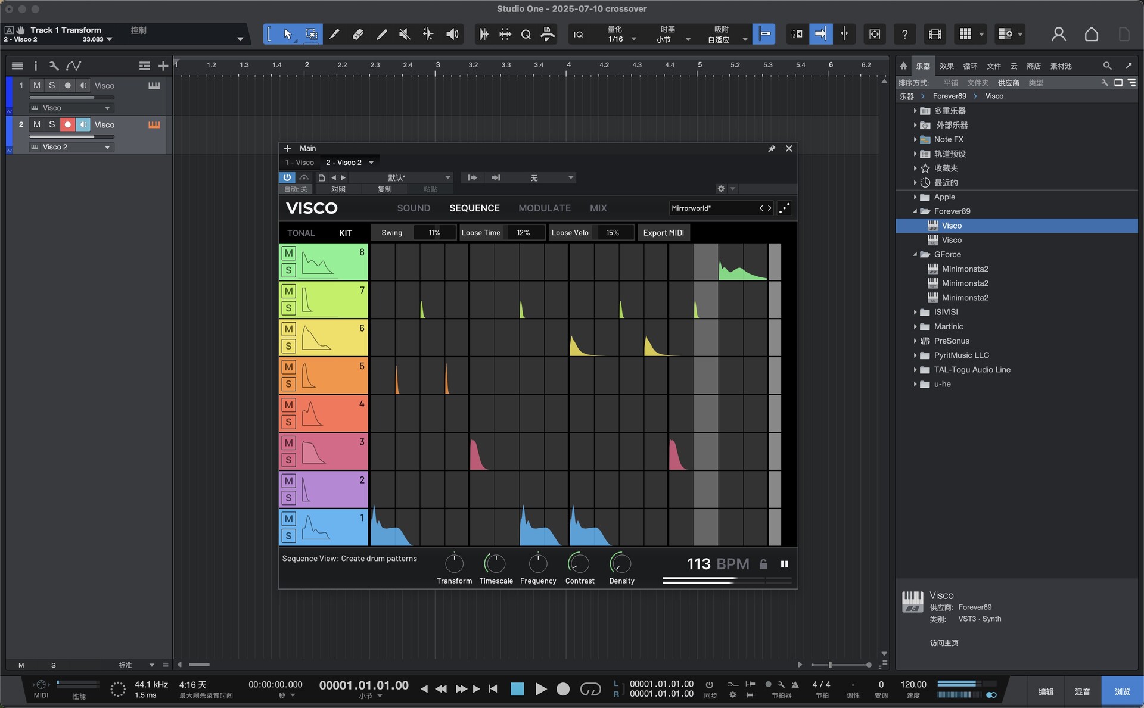Open track 2 instrument Visco 2 dropdown
This screenshot has width=1144, height=708.
click(70, 147)
